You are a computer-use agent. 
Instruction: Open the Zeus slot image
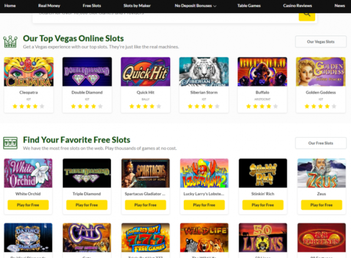coord(321,173)
